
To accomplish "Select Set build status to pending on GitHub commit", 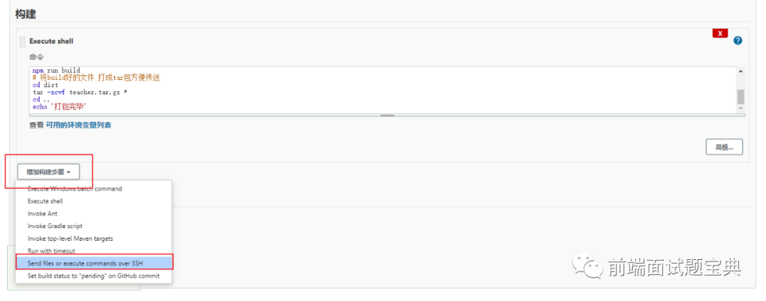I will click(94, 276).
